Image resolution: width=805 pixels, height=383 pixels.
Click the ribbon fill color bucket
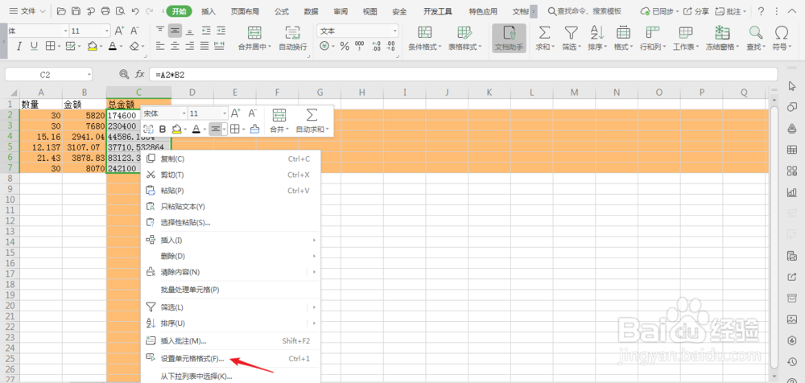(x=93, y=46)
